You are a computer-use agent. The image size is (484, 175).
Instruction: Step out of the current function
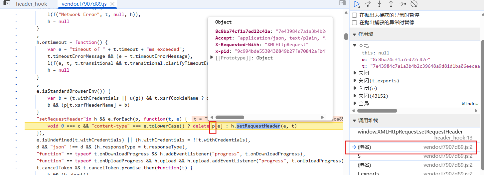tap(391, 4)
